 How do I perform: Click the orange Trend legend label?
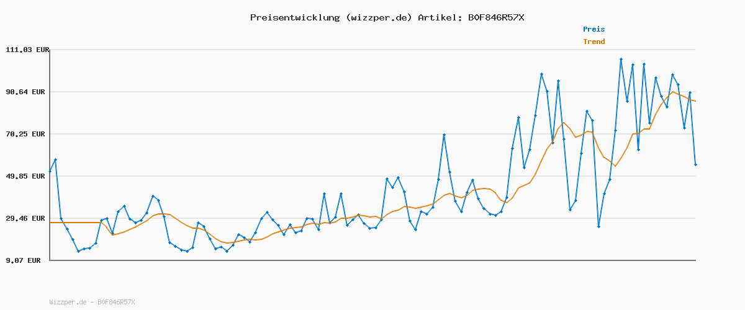coord(594,42)
